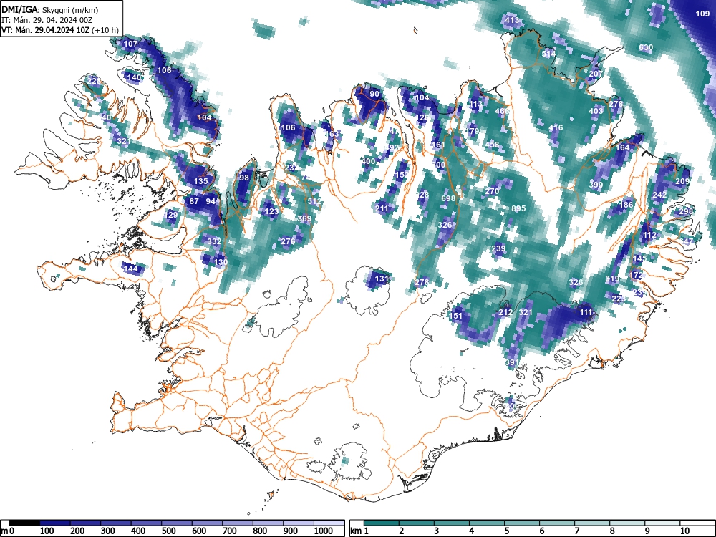
Task: Click the '10' label on the km scale
Action: click(684, 531)
